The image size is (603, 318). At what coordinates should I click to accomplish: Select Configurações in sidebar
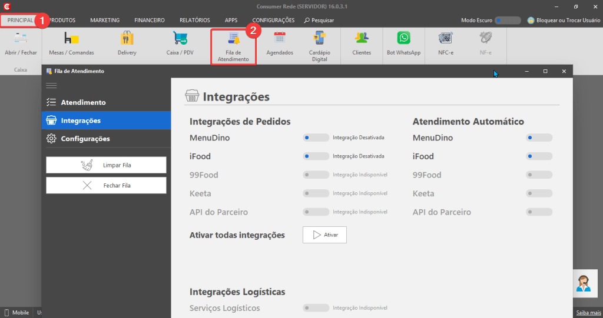pyautogui.click(x=106, y=139)
